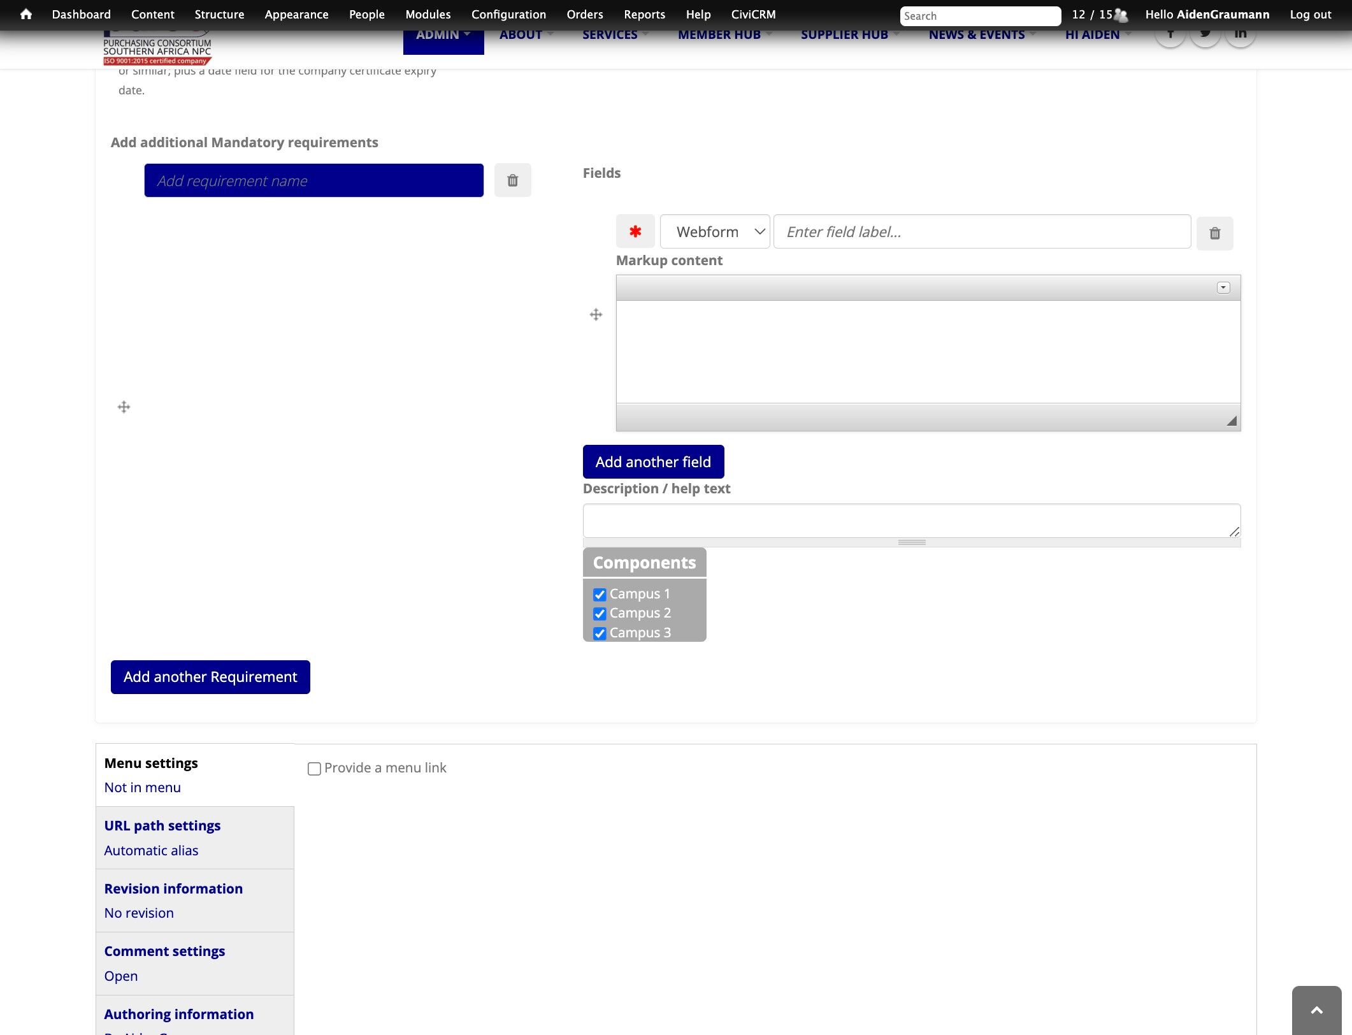
Task: Click the Add requirement name field
Action: [x=313, y=180]
